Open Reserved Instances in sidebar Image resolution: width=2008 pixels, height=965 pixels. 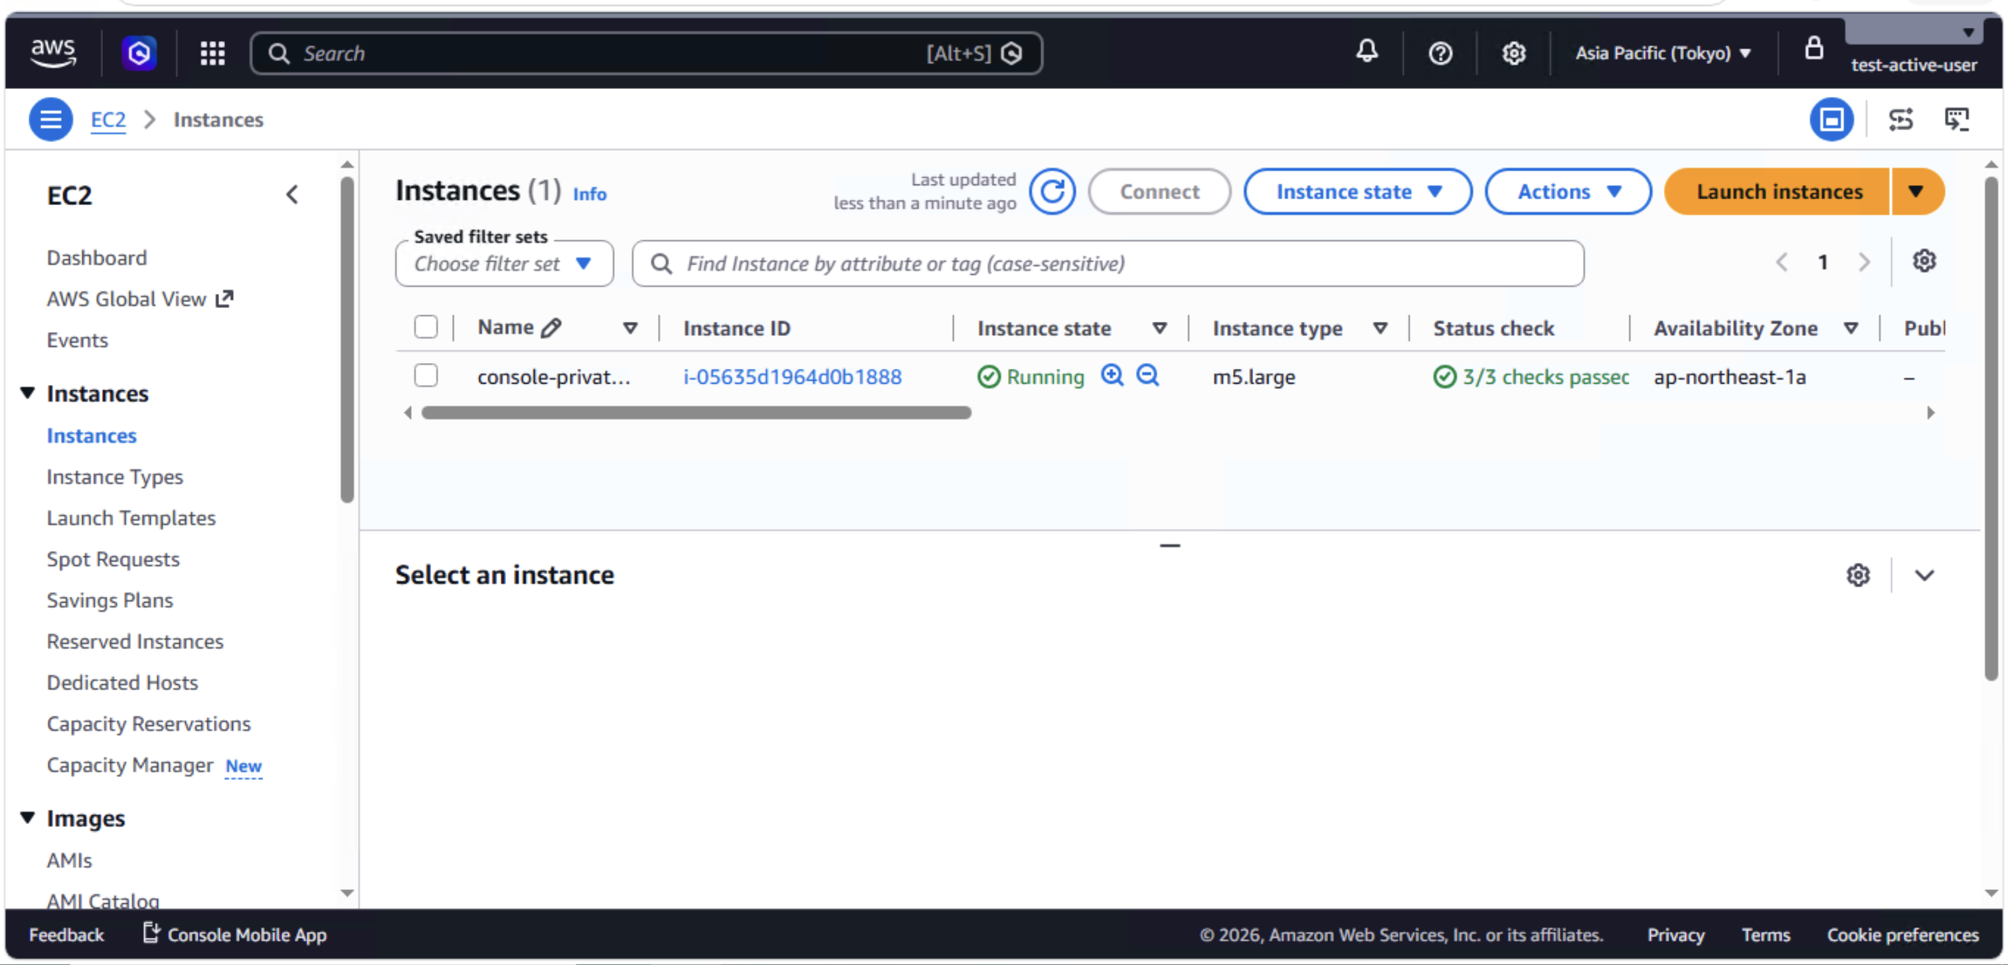click(x=135, y=641)
